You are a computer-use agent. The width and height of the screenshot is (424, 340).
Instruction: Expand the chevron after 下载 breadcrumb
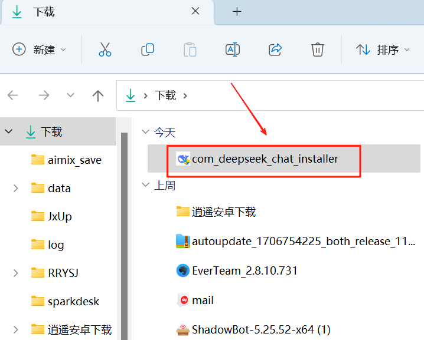click(x=185, y=96)
